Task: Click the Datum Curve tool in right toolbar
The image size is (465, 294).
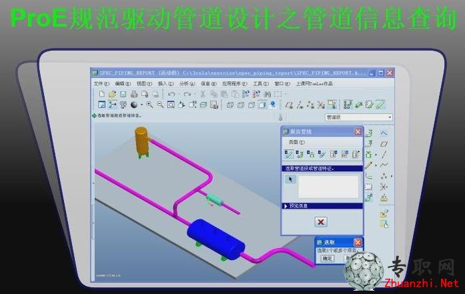Action: 384,165
